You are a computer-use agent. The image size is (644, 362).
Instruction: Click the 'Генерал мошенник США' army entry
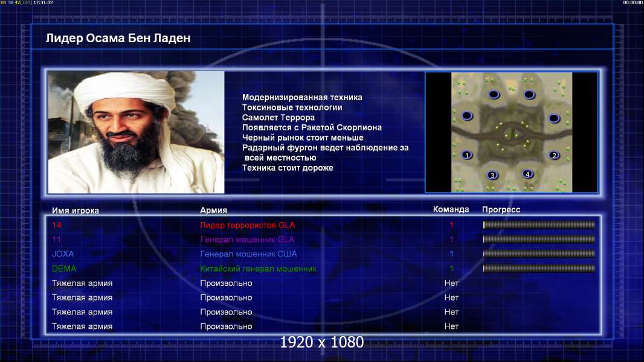(x=248, y=254)
